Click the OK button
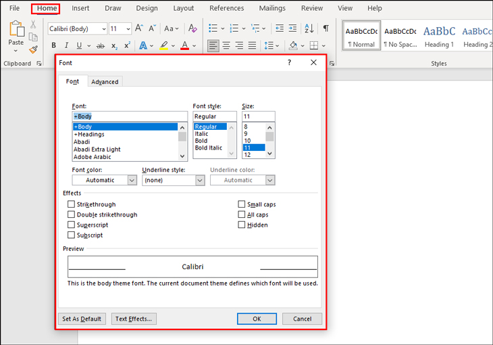 point(257,319)
